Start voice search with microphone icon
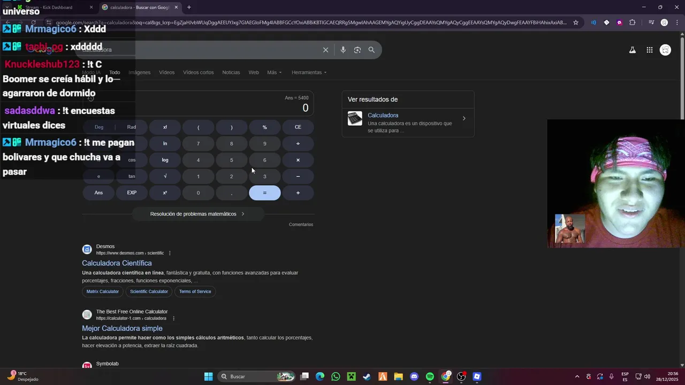The height and width of the screenshot is (385, 685). pyautogui.click(x=343, y=50)
